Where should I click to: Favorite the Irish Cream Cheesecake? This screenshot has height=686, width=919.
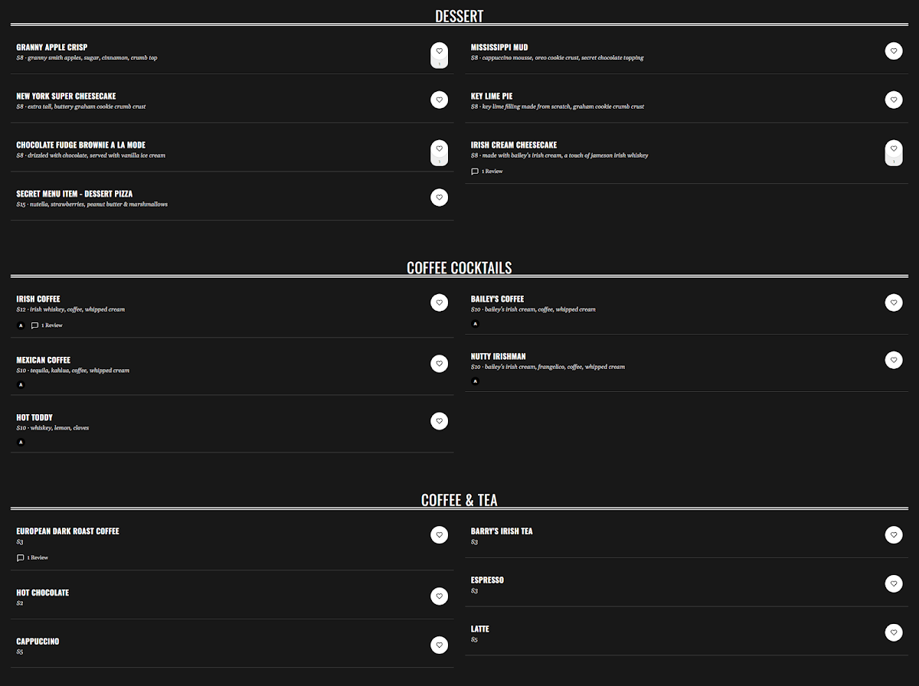point(894,149)
